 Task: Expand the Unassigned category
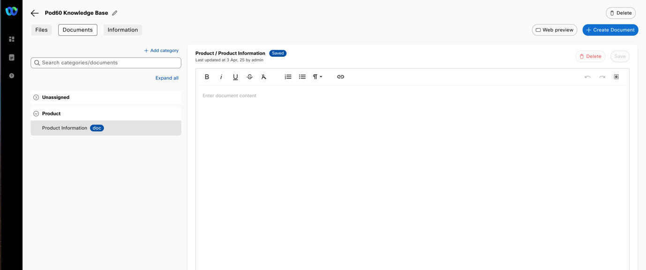pos(36,97)
